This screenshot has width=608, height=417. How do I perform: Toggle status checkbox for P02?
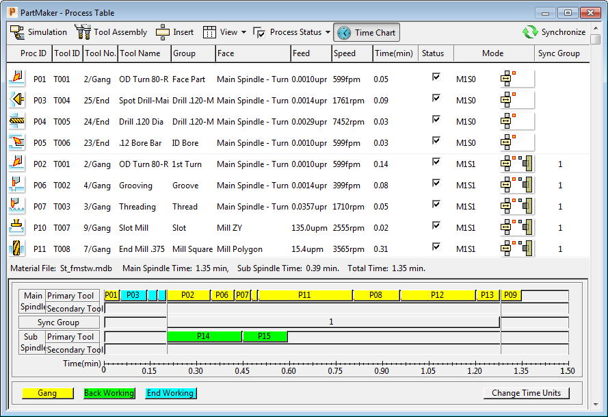tap(436, 162)
